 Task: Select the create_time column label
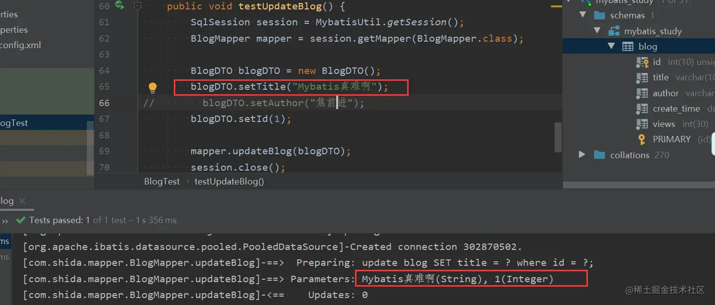pos(676,109)
